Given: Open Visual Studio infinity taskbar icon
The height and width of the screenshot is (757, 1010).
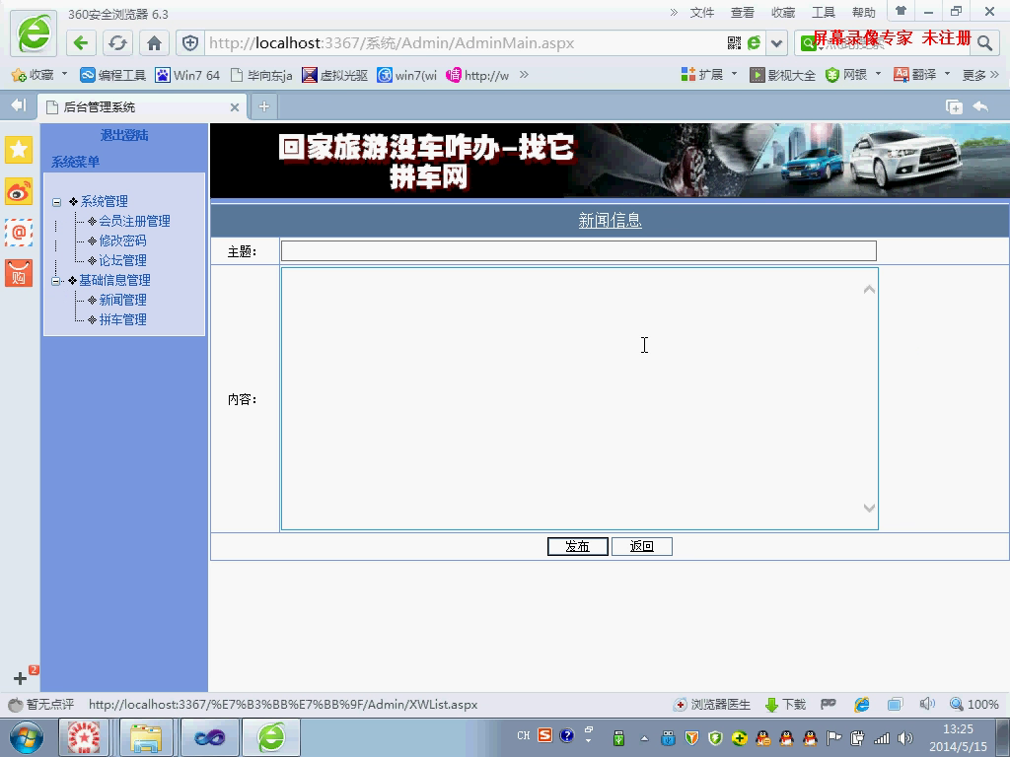Looking at the screenshot, I should pyautogui.click(x=209, y=737).
